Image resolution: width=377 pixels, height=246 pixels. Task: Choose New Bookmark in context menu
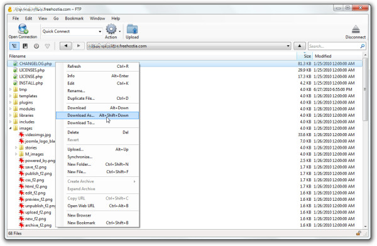[x=97, y=223]
